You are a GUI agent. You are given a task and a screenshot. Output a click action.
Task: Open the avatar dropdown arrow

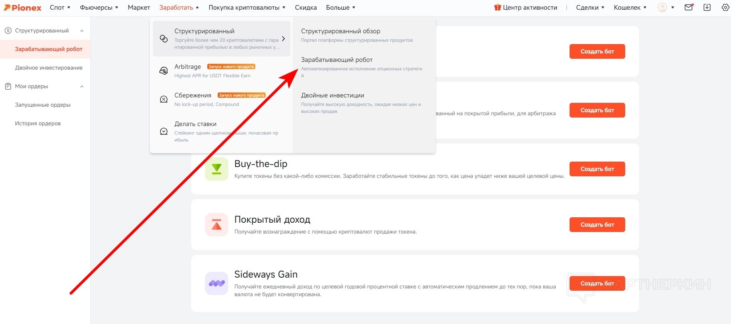673,7
